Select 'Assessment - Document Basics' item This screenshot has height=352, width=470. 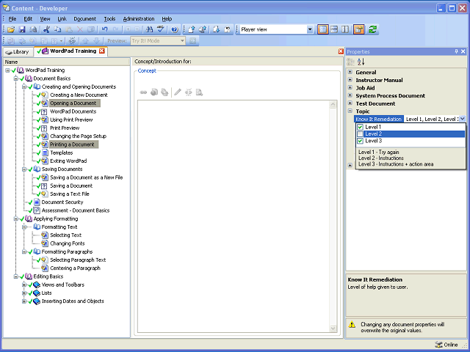coord(76,210)
